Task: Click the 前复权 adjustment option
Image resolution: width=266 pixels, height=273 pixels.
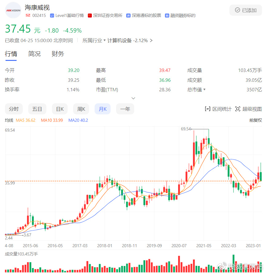Action: point(255,120)
